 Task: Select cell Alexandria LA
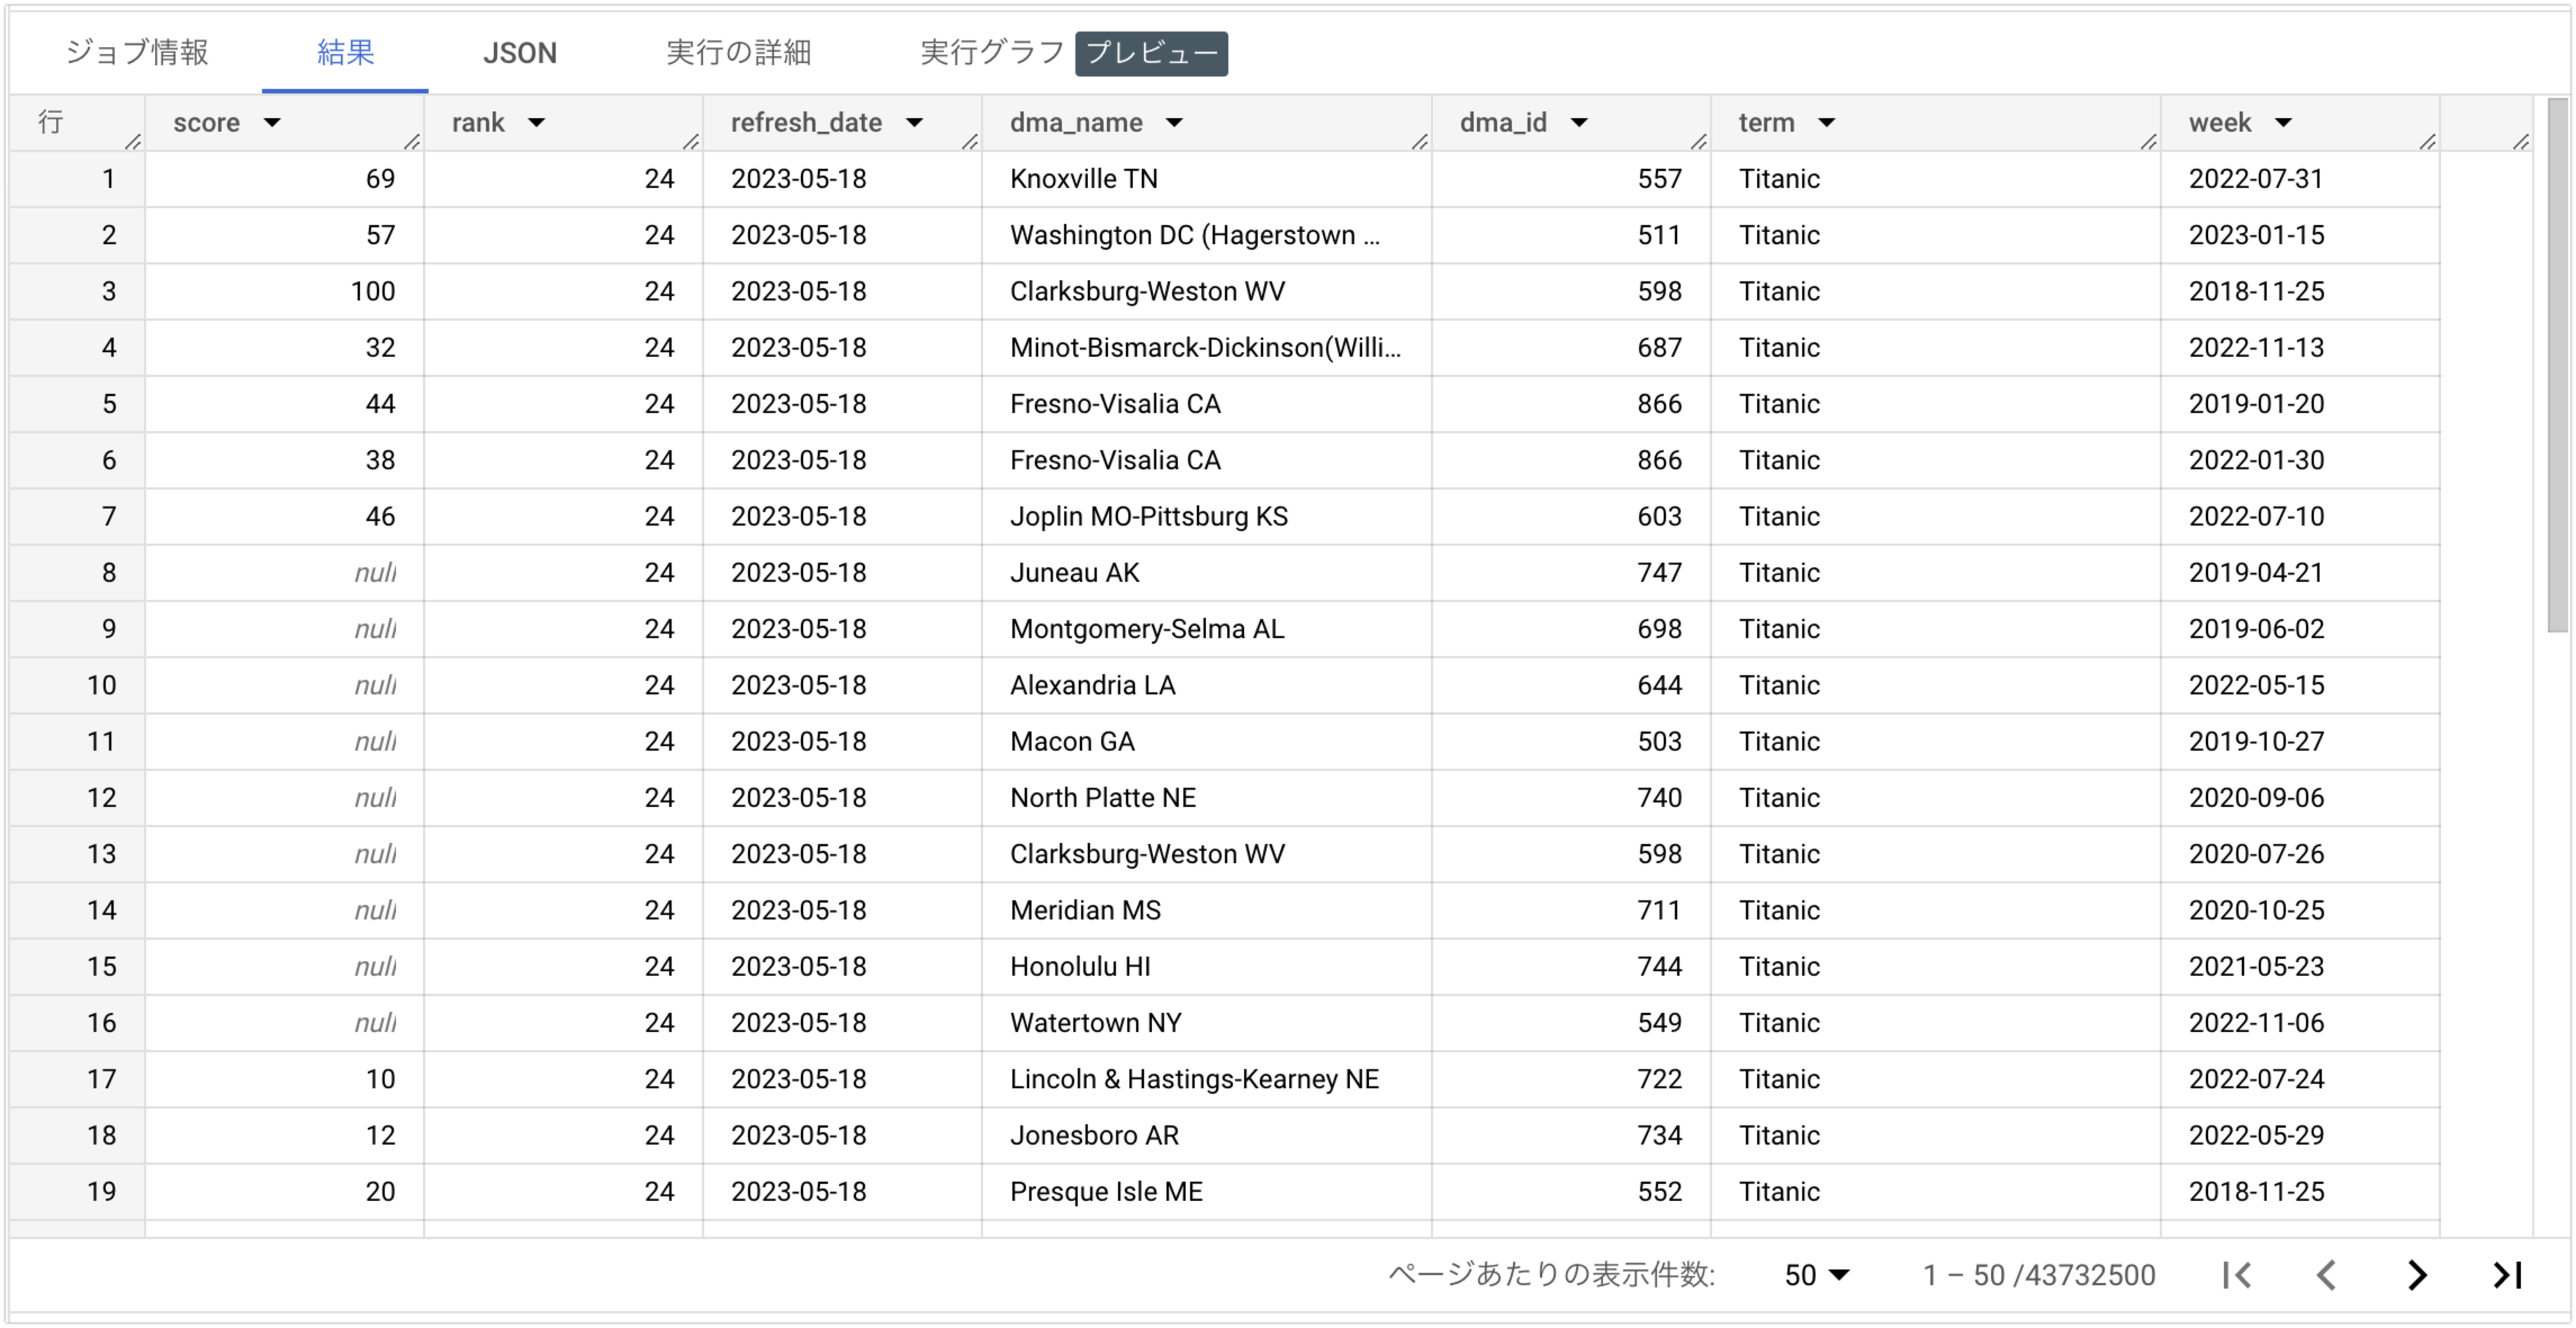coord(1206,685)
